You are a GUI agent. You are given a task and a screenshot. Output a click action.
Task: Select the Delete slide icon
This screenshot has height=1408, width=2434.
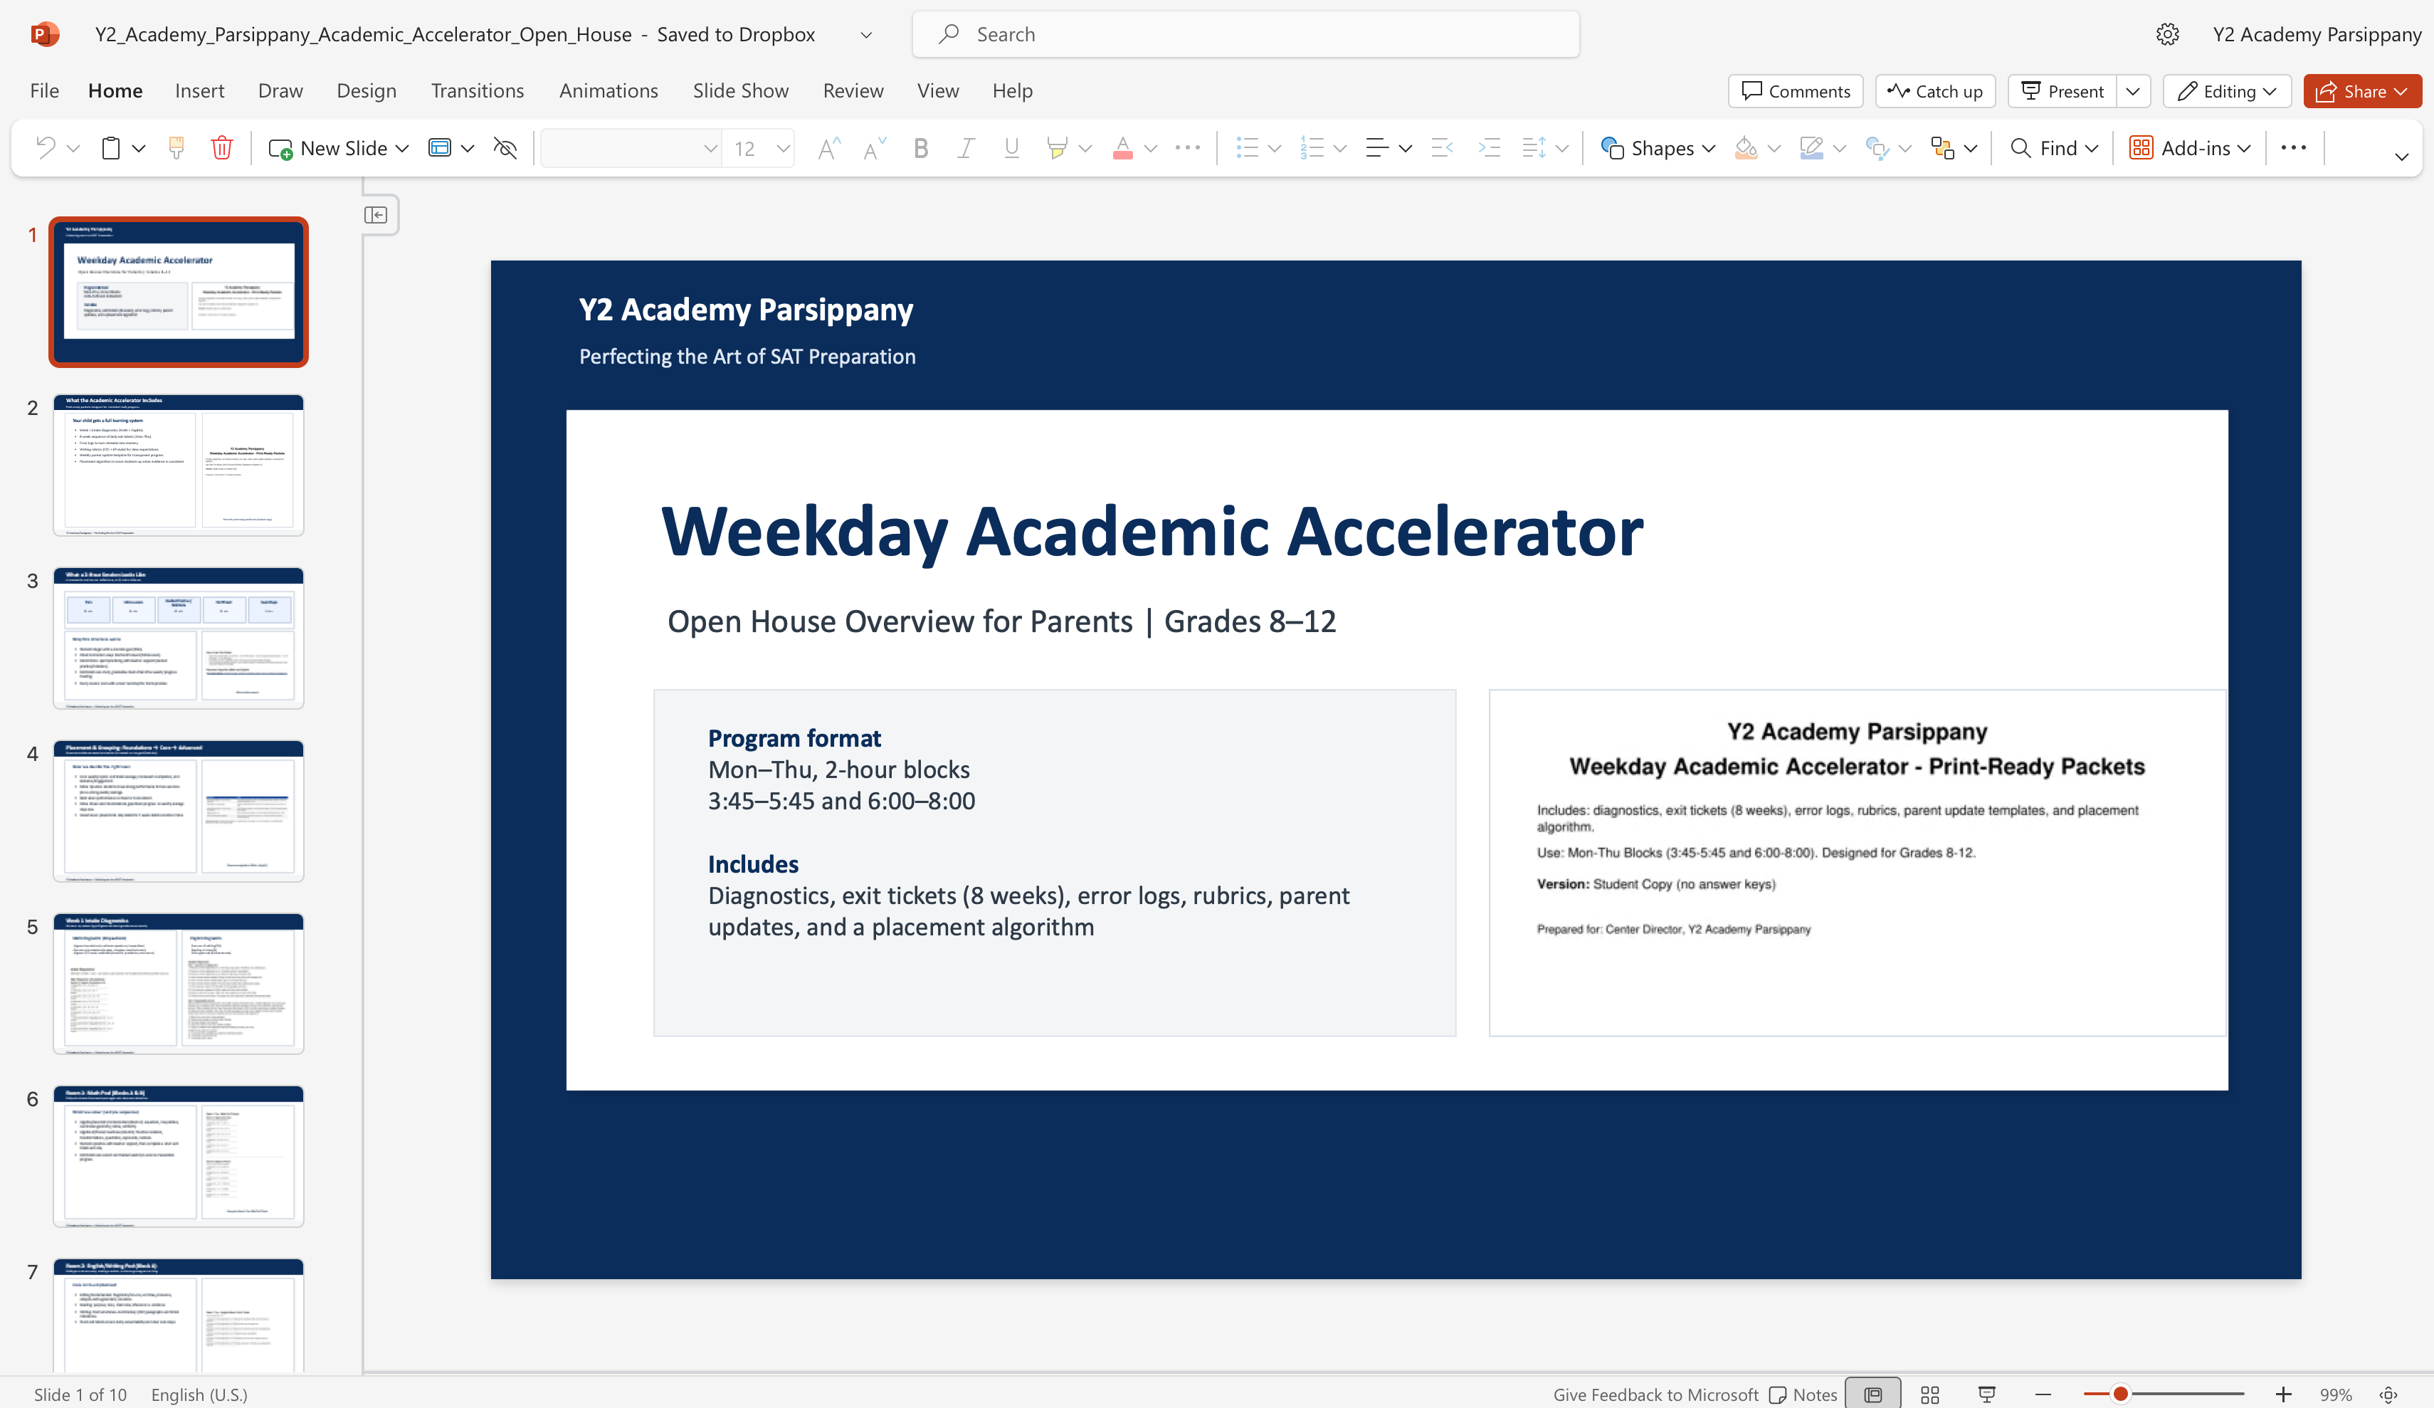click(222, 147)
